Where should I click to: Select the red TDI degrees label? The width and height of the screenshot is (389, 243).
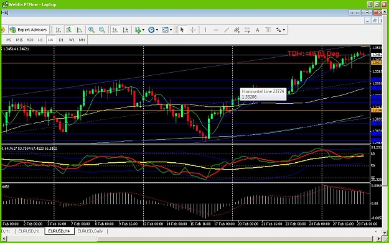[314, 53]
